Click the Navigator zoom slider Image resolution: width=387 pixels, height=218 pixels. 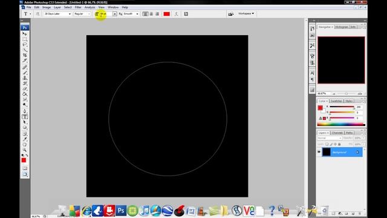tap(346, 94)
